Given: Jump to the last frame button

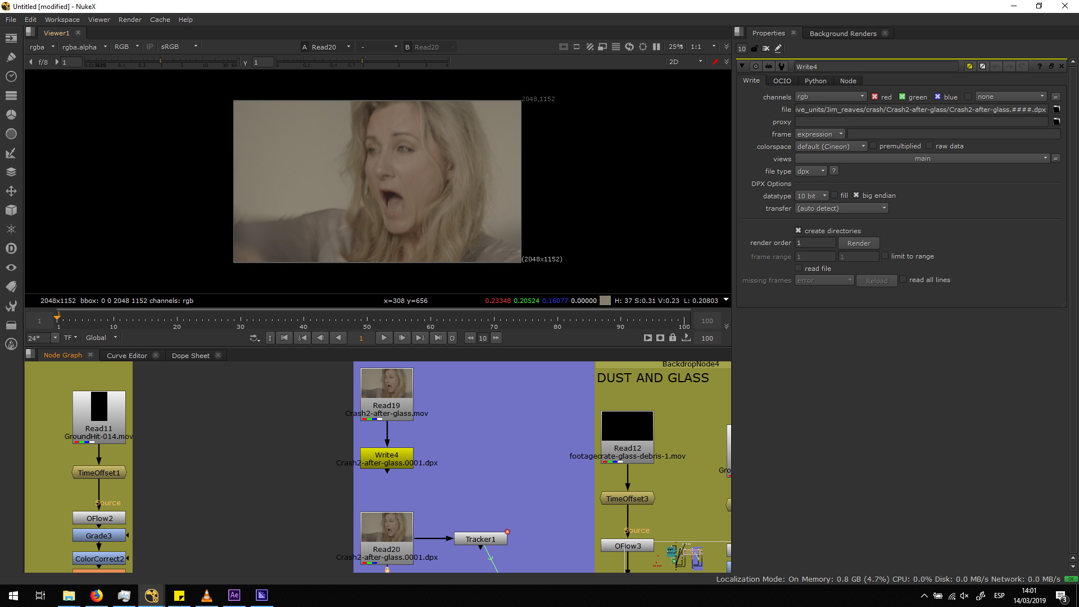Looking at the screenshot, I should tap(438, 338).
